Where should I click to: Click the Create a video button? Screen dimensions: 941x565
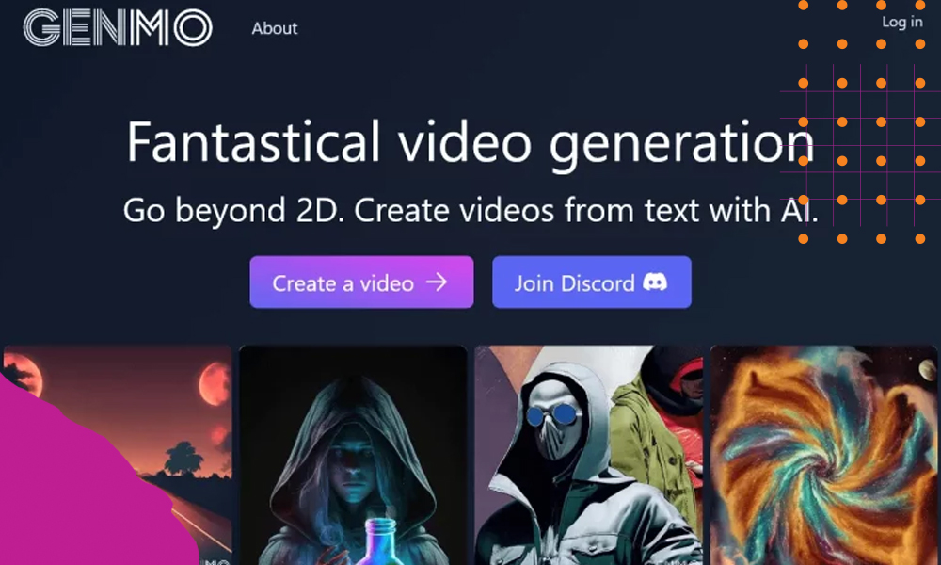[x=361, y=282]
